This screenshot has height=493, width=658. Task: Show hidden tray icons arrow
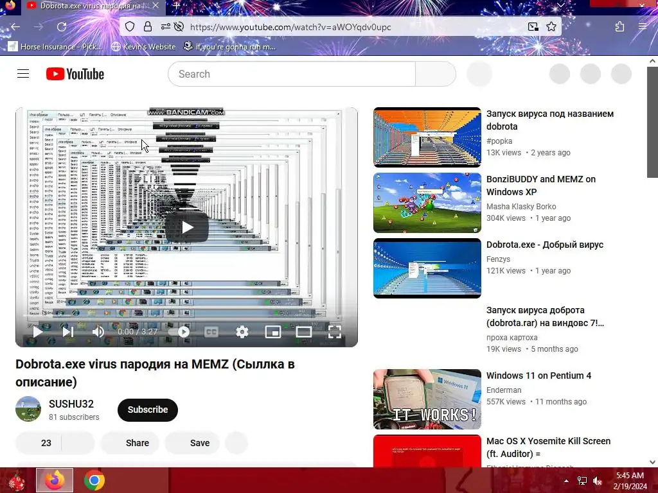coord(566,481)
